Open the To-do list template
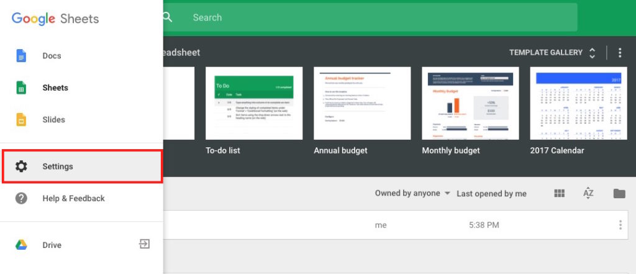Image resolution: width=636 pixels, height=274 pixels. 254,103
